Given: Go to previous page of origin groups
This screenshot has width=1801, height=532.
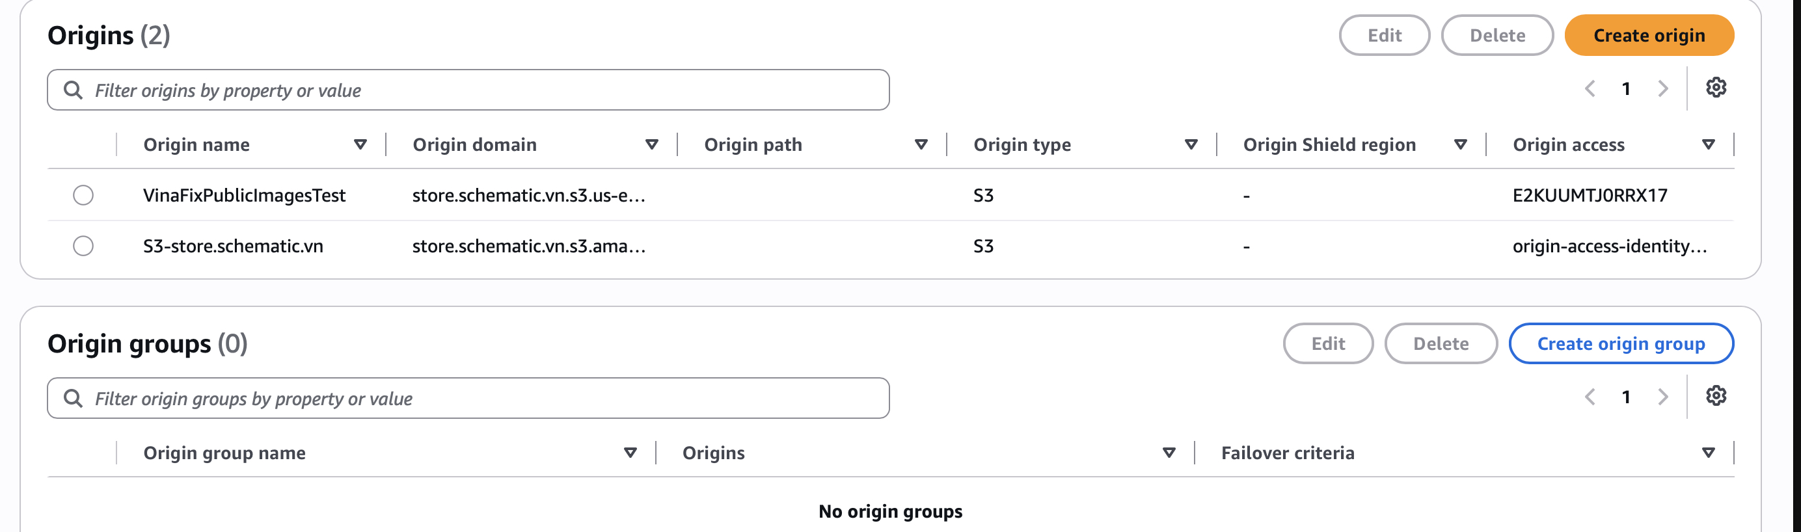Looking at the screenshot, I should [1590, 397].
